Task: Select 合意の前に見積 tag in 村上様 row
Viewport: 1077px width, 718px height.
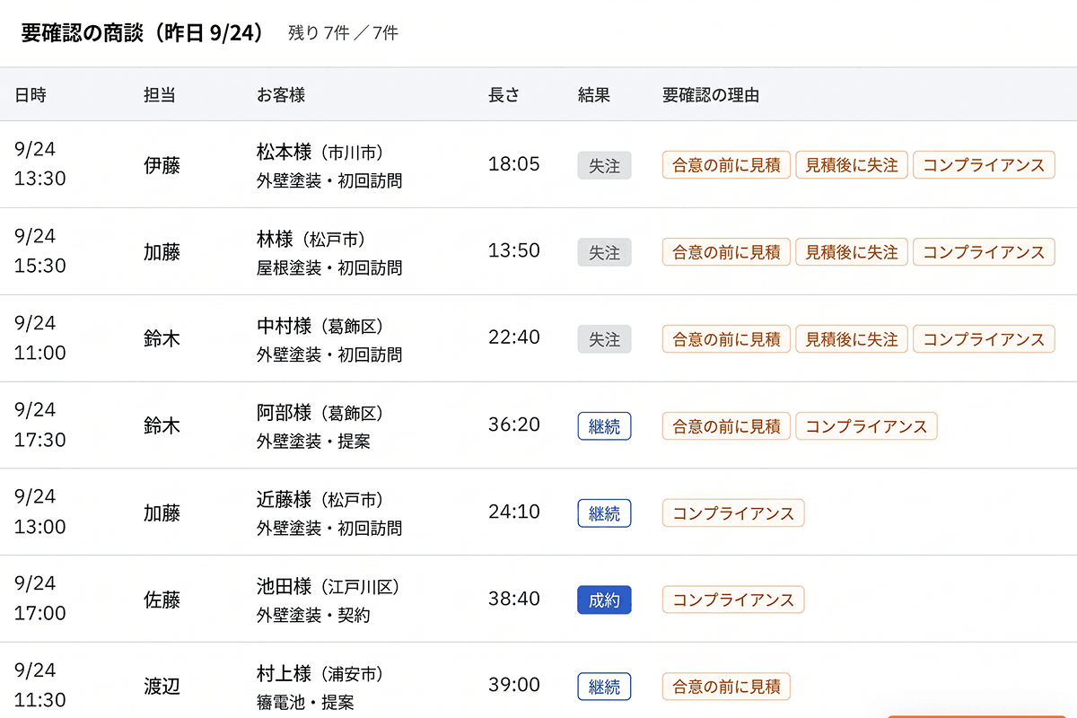Action: tap(727, 687)
